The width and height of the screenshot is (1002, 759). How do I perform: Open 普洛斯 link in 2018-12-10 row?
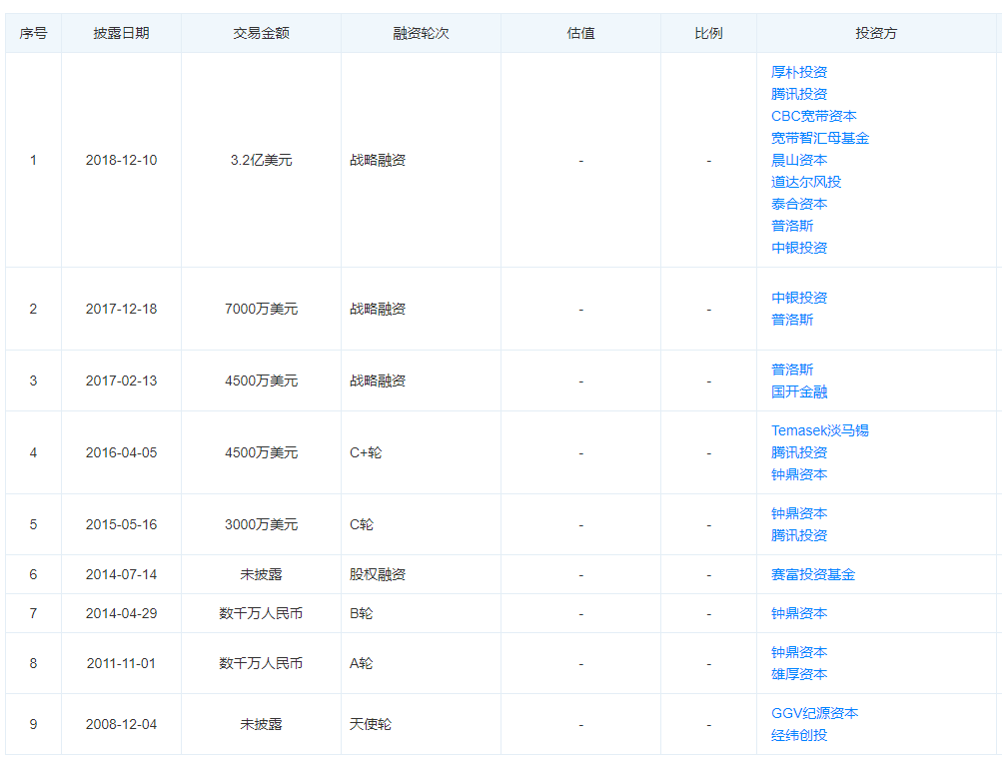[792, 226]
